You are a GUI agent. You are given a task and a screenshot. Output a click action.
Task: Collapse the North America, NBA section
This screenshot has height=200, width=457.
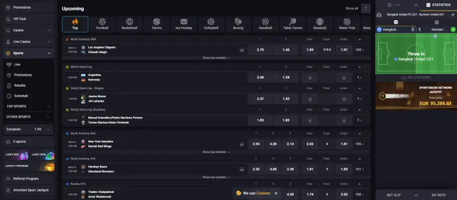[x=360, y=39]
